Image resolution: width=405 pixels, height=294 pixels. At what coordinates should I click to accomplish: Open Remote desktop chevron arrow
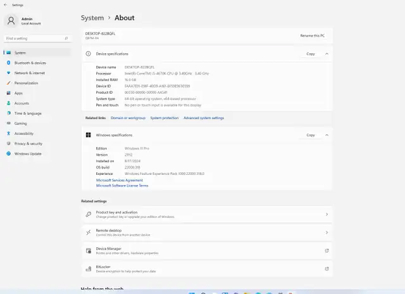[327, 233]
